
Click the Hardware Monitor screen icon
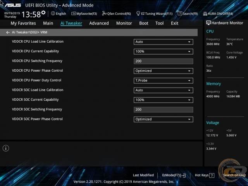click(x=208, y=23)
